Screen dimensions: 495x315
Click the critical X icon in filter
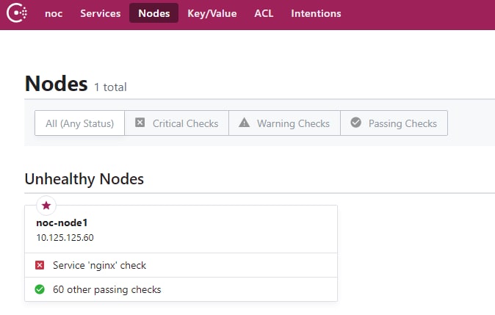point(140,123)
